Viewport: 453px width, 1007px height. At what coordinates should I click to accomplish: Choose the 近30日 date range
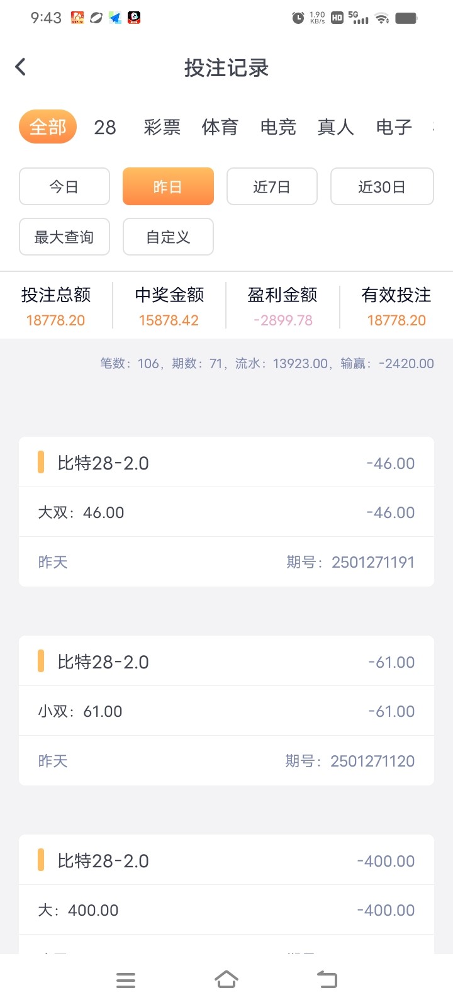[x=382, y=186]
